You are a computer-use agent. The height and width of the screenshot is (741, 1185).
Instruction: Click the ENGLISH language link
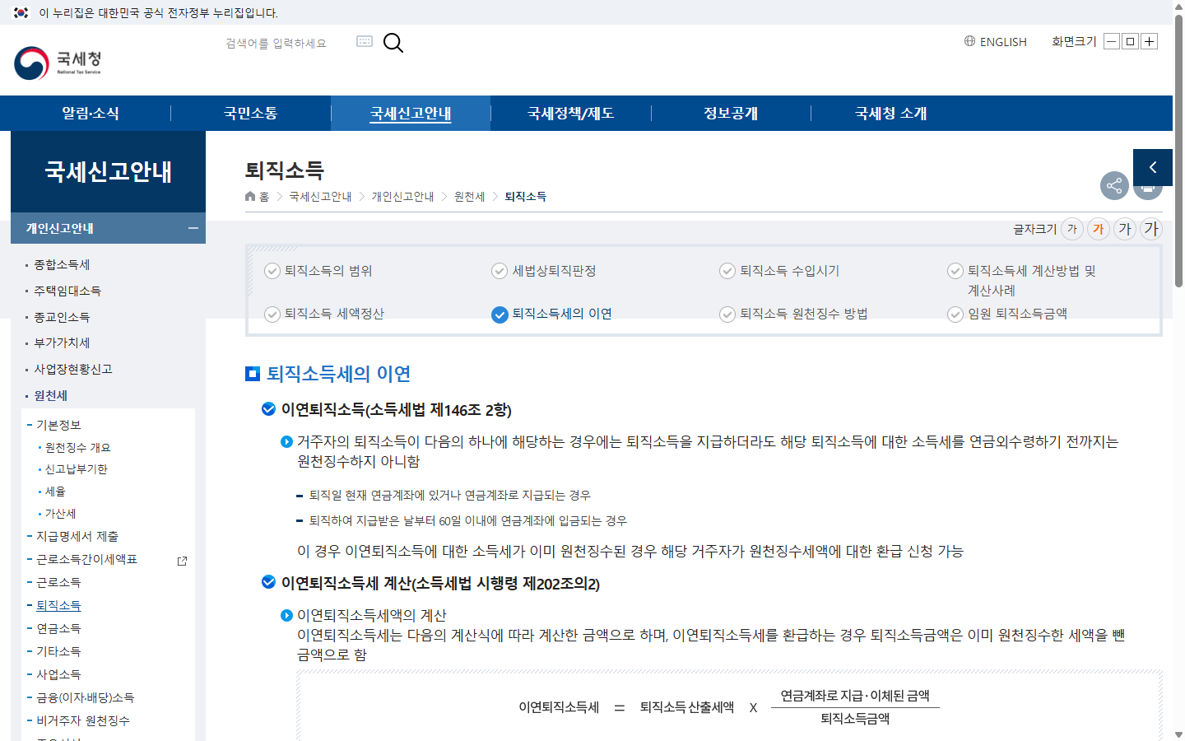[1003, 41]
